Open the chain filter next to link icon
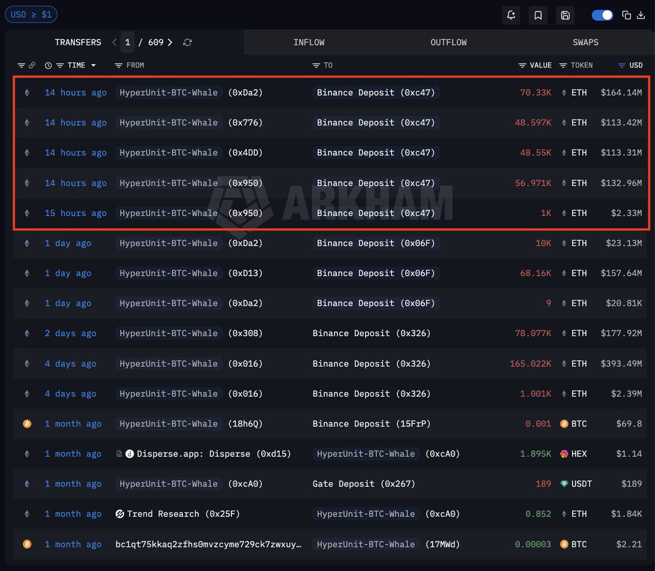 coord(21,66)
